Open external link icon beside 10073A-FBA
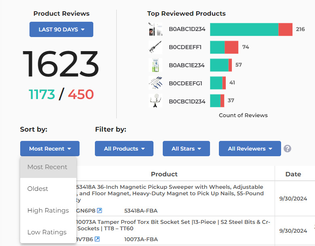 [x=97, y=239]
